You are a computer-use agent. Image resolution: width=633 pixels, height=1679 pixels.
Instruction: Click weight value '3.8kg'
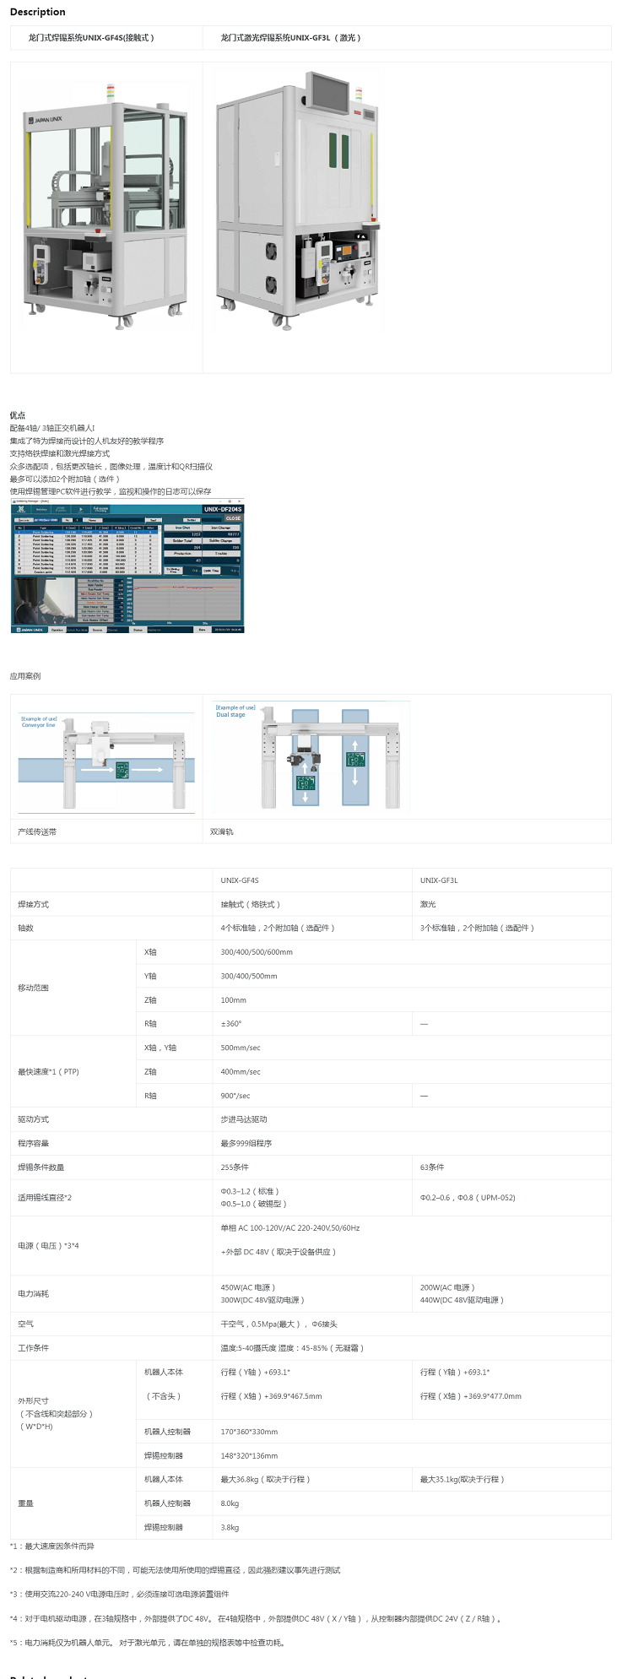click(230, 1528)
